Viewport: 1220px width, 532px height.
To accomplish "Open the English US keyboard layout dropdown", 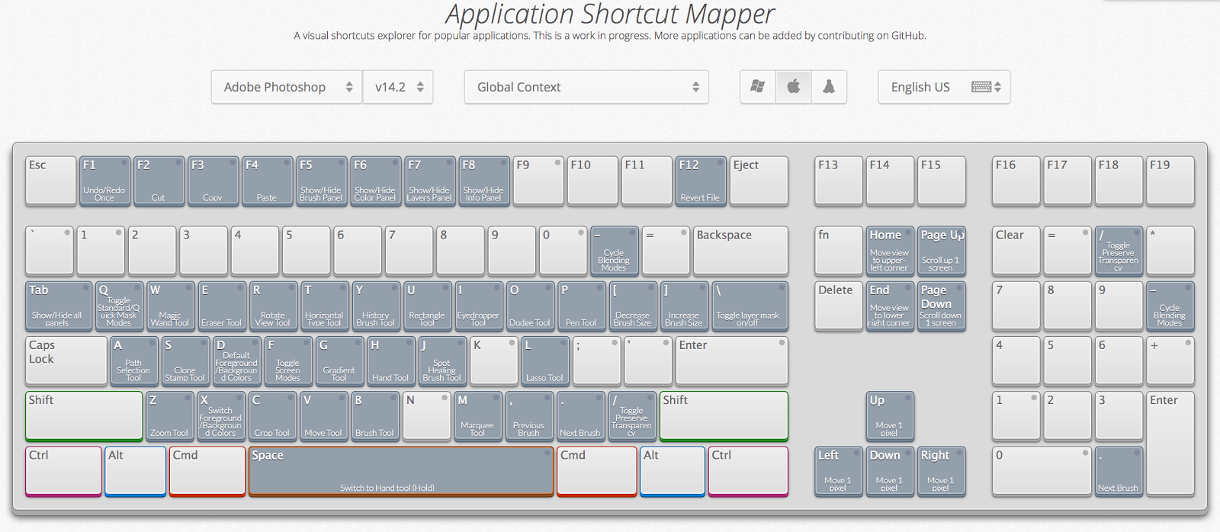I will pyautogui.click(x=944, y=87).
